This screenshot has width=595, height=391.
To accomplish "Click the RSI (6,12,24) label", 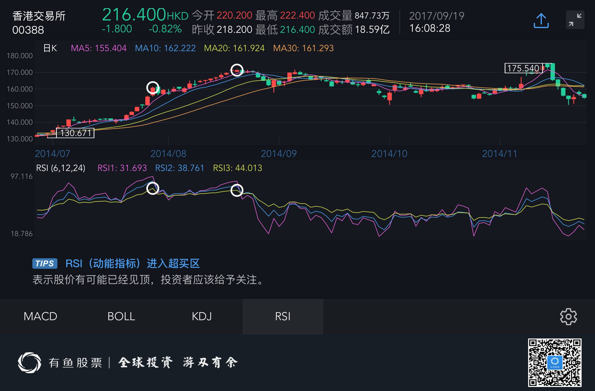I will (61, 168).
